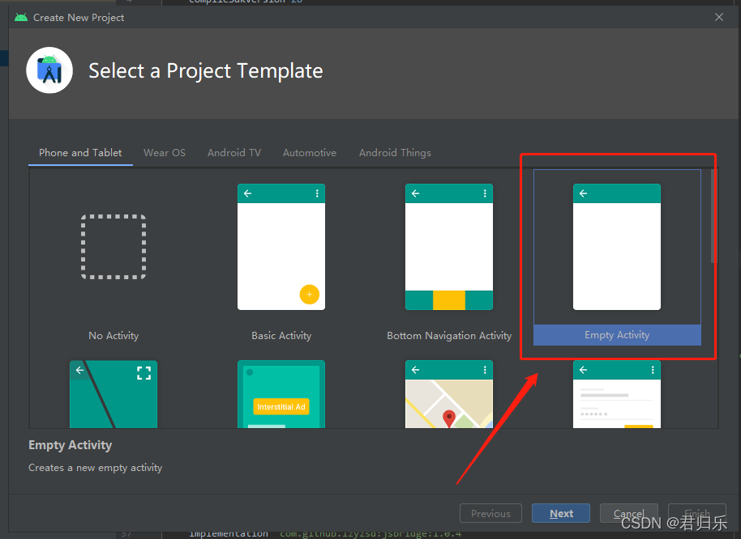Image resolution: width=741 pixels, height=539 pixels.
Task: Choose the Google Maps Activity template
Action: (449, 394)
